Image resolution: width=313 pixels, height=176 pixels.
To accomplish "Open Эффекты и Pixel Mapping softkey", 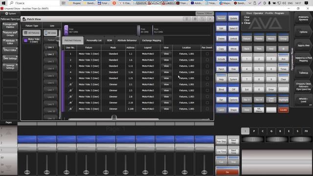I will 303,59.
